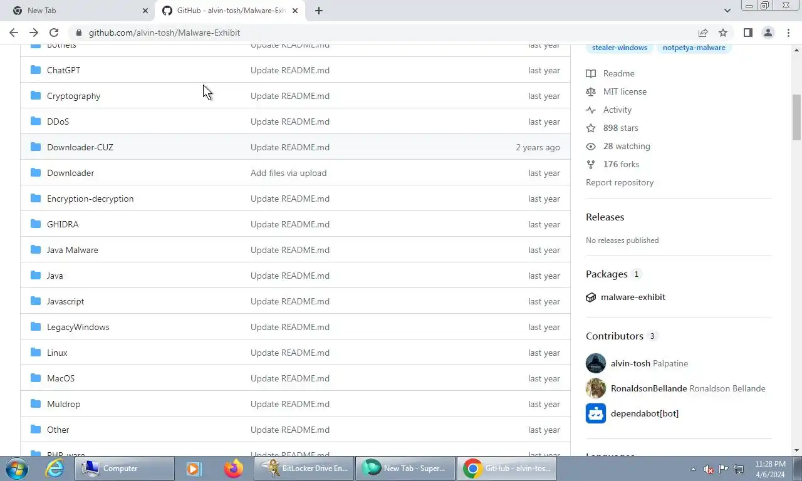Click the alvin-tosh contributor name
This screenshot has height=481, width=802.
630,363
